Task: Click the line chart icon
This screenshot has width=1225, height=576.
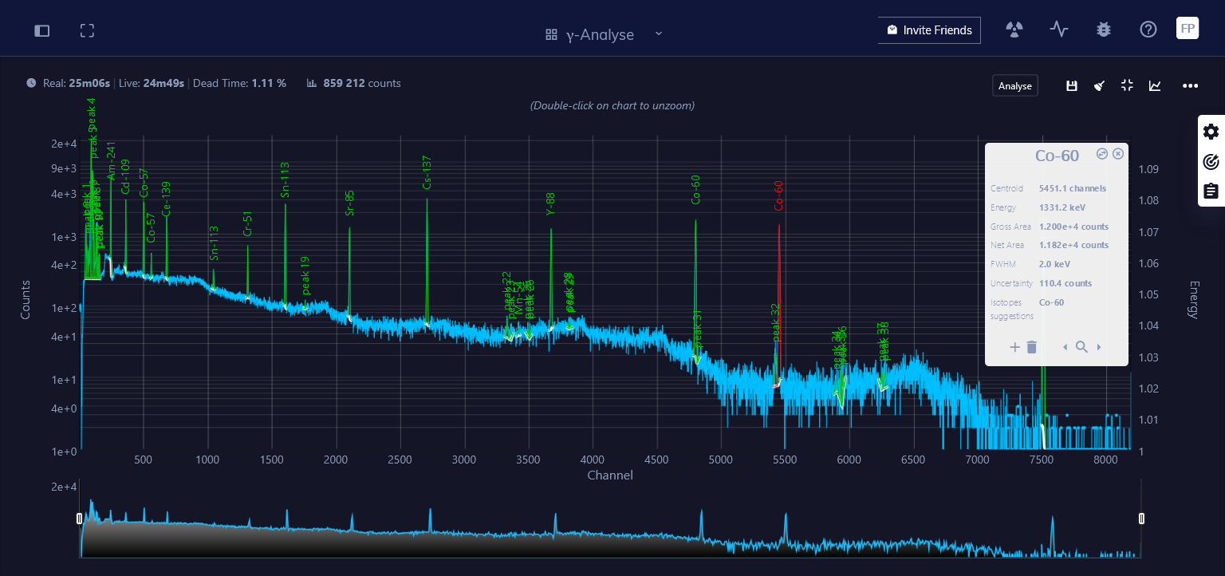Action: 1155,86
